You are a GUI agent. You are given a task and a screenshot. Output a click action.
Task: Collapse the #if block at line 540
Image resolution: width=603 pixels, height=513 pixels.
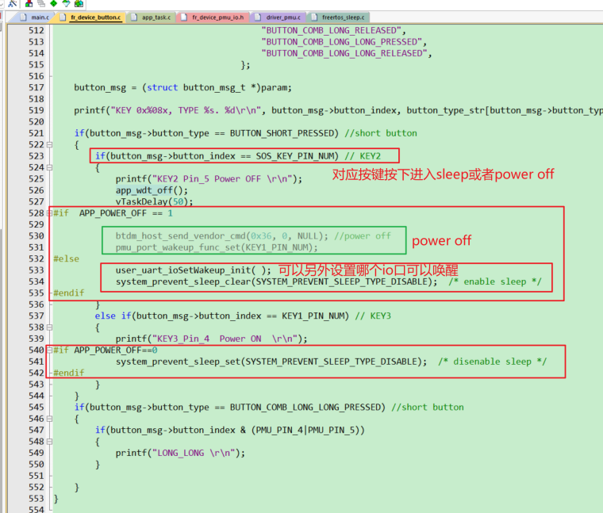click(x=49, y=350)
